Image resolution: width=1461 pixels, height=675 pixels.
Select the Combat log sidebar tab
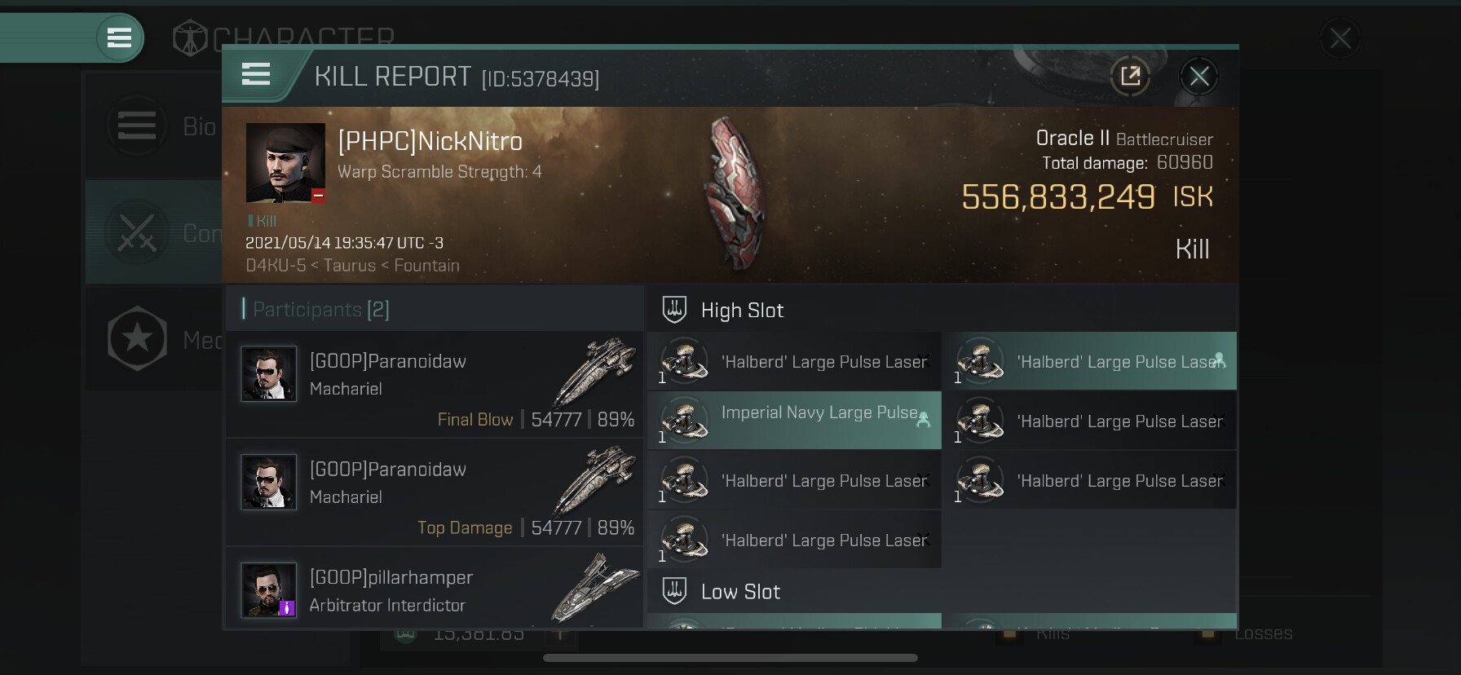155,233
